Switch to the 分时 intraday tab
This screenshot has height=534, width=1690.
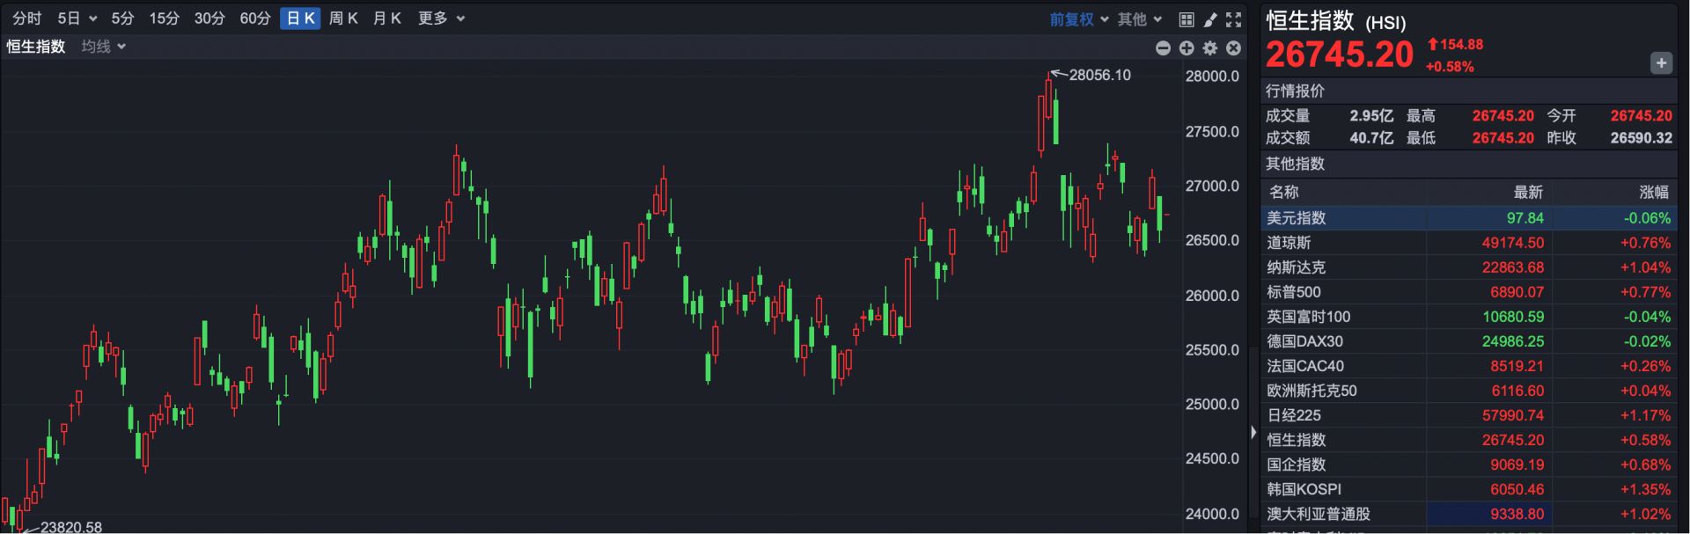point(27,18)
